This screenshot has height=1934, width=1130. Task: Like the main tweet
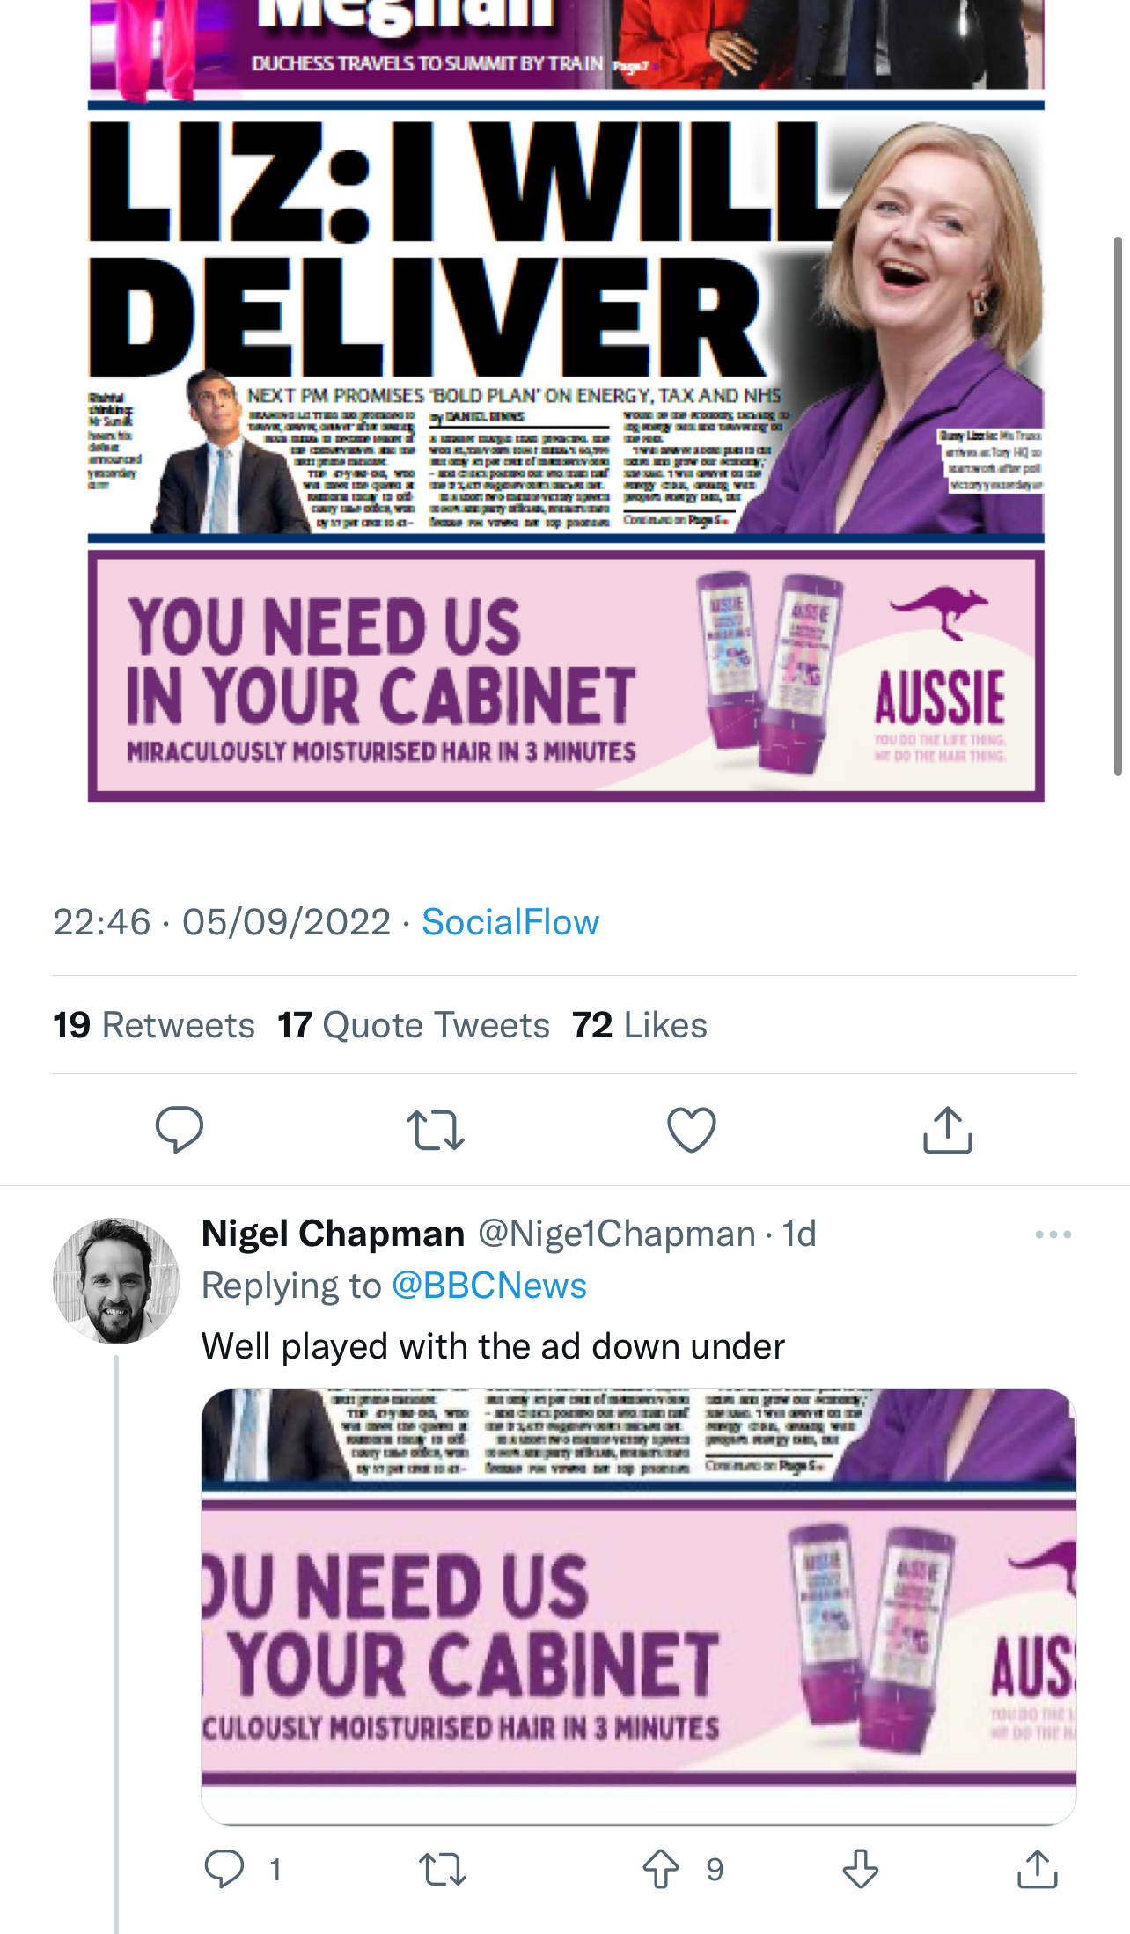[691, 1130]
